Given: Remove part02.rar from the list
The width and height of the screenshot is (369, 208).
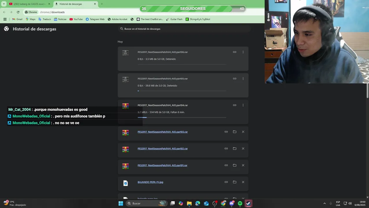Looking at the screenshot, I should pyautogui.click(x=243, y=148).
